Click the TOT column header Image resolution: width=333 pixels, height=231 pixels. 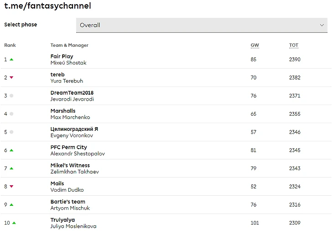294,45
